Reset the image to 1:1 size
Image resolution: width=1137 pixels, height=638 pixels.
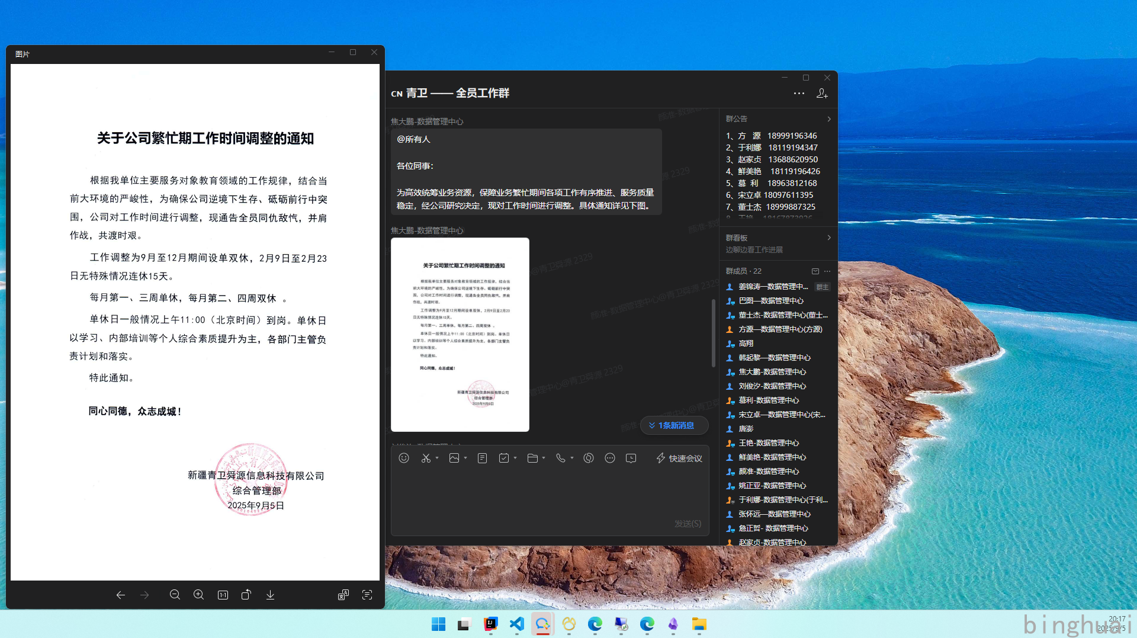coord(223,595)
